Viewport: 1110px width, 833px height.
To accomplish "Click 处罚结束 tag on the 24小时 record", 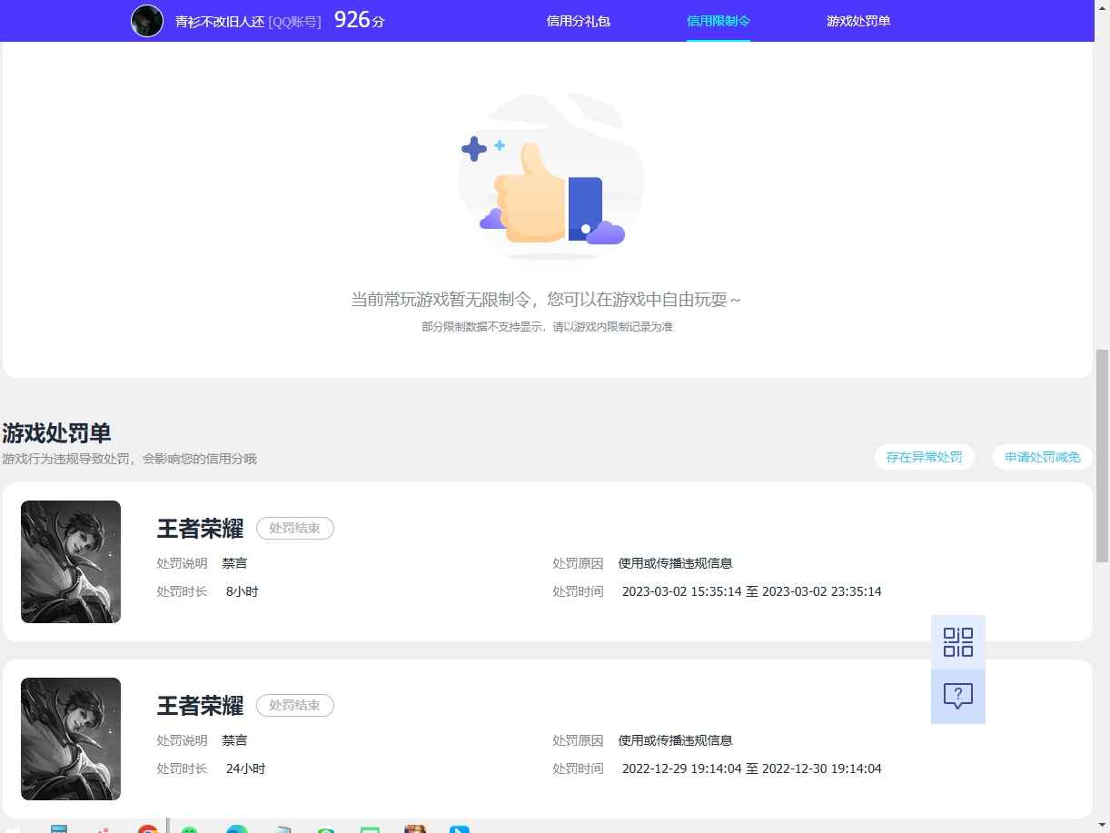I will 295,705.
